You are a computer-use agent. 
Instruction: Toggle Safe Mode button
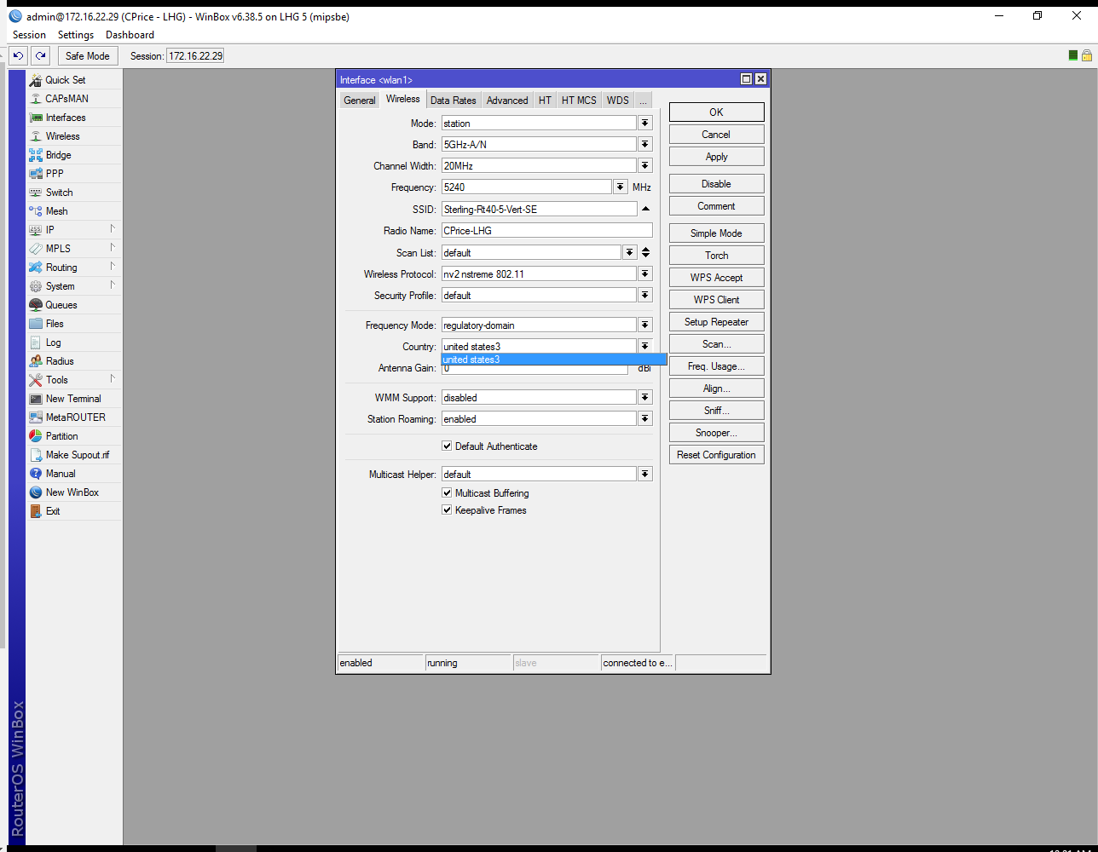pos(87,56)
